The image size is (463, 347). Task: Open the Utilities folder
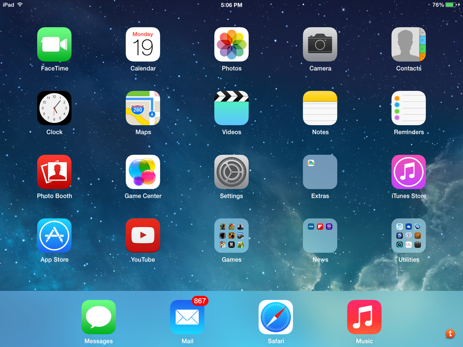tap(409, 235)
